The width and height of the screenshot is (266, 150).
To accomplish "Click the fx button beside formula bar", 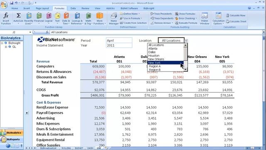I will point(47,32).
